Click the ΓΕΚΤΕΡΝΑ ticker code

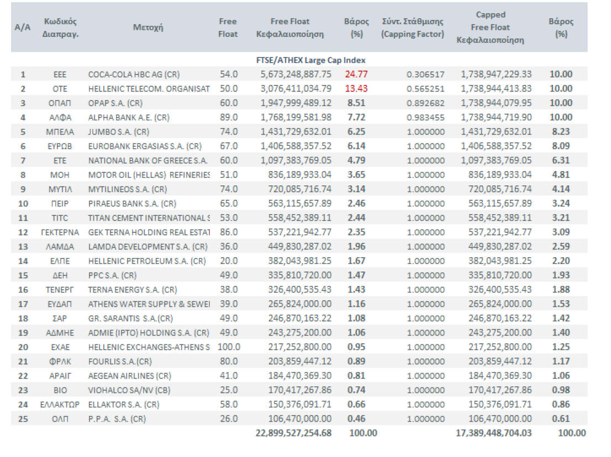(x=60, y=232)
